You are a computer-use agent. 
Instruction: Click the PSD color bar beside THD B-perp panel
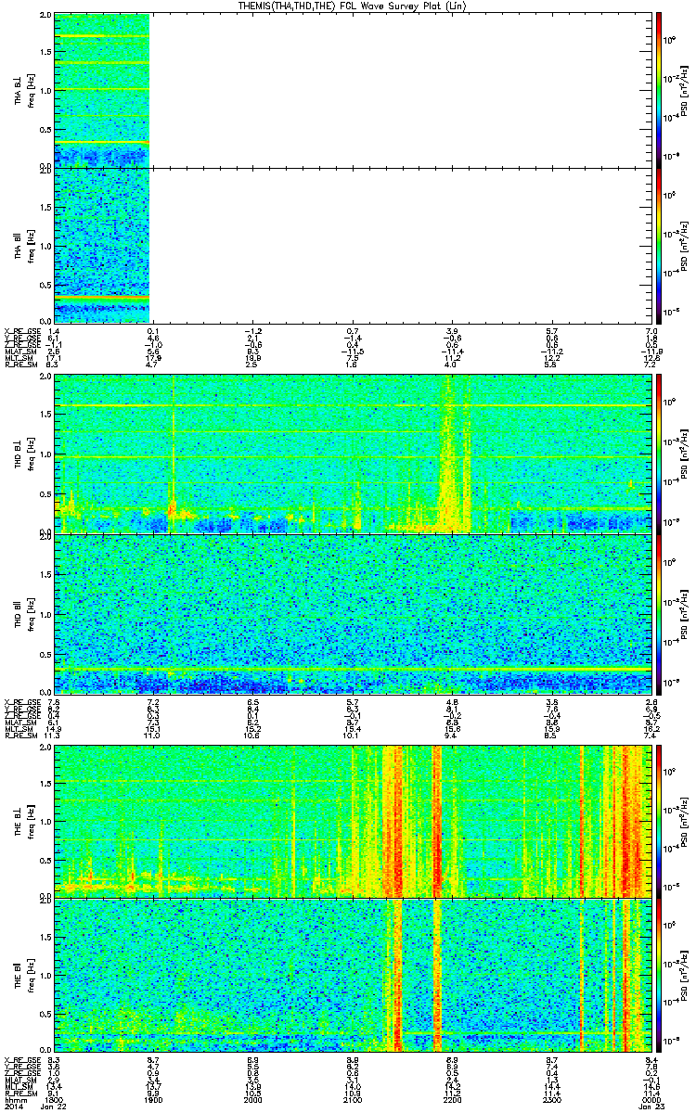pyautogui.click(x=658, y=453)
